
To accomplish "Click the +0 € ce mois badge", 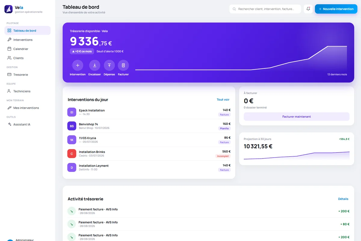I will click(x=82, y=51).
